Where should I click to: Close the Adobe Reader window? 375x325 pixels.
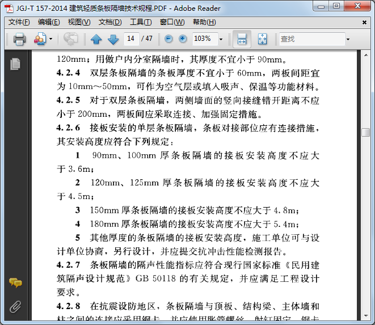click(358, 6)
